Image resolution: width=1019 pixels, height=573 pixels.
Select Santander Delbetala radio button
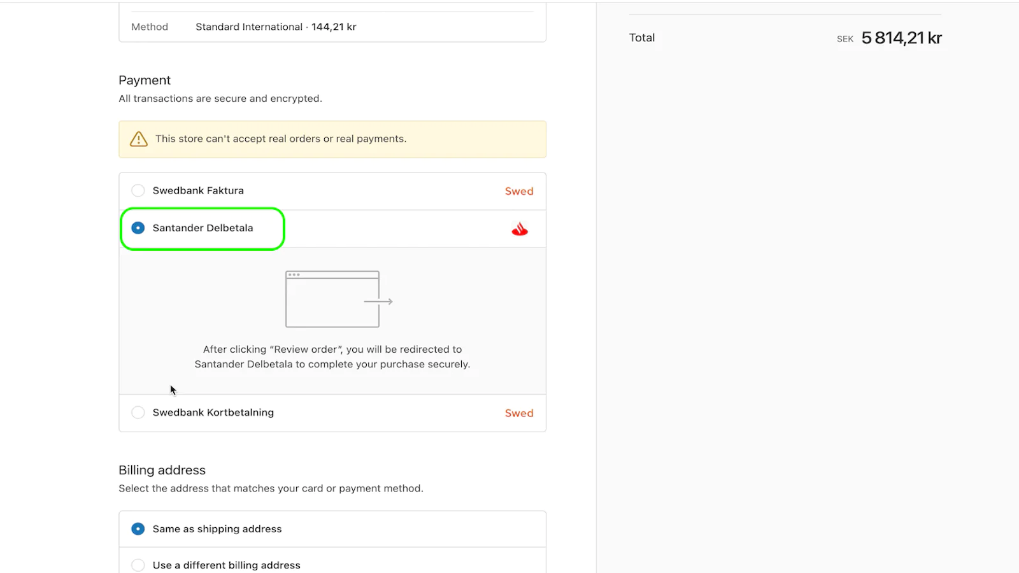pos(138,228)
